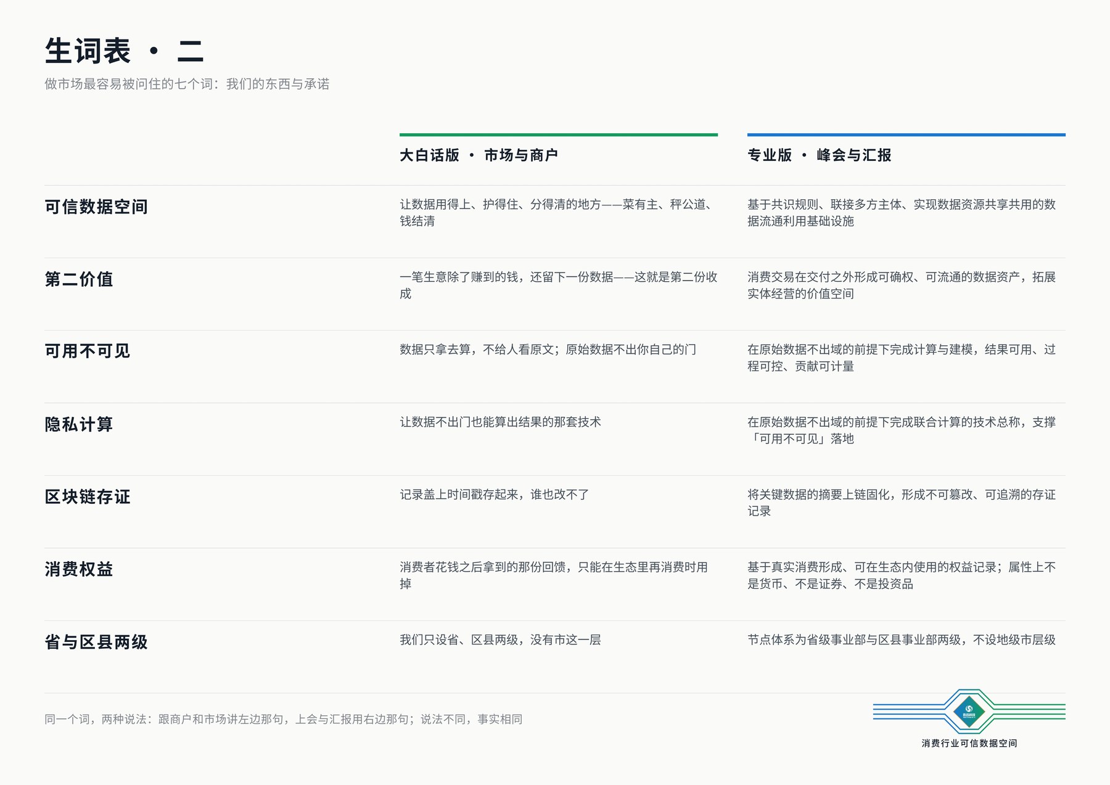Select the term 省与区县两级
Screen dimensions: 1110x785
coord(96,642)
